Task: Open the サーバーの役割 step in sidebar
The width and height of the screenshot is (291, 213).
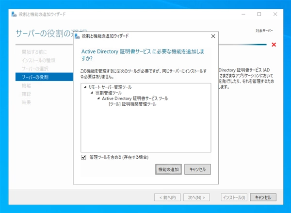Action: [x=44, y=77]
